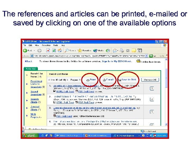Open Favorites pane via star icon

pos(79,51)
